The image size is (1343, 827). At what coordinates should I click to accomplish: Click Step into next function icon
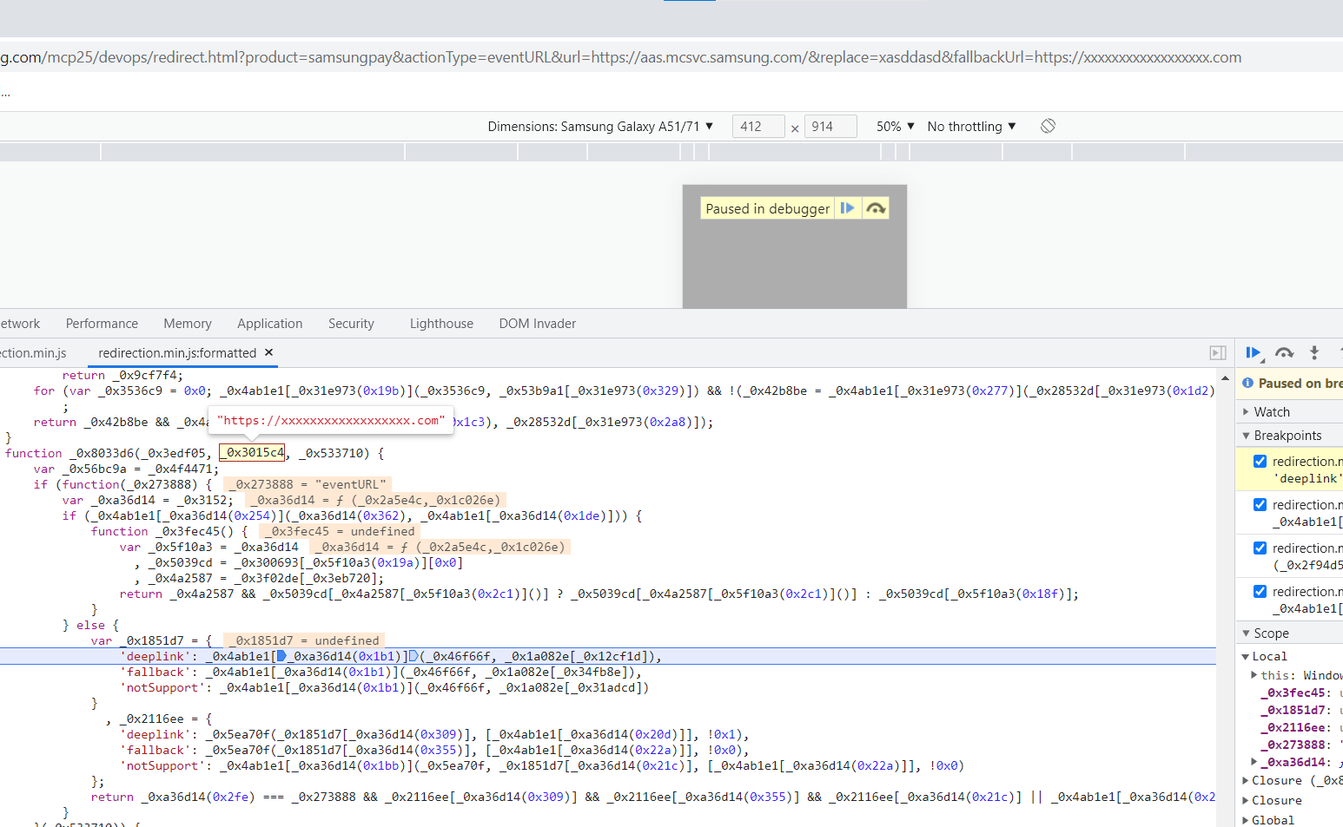click(1314, 352)
